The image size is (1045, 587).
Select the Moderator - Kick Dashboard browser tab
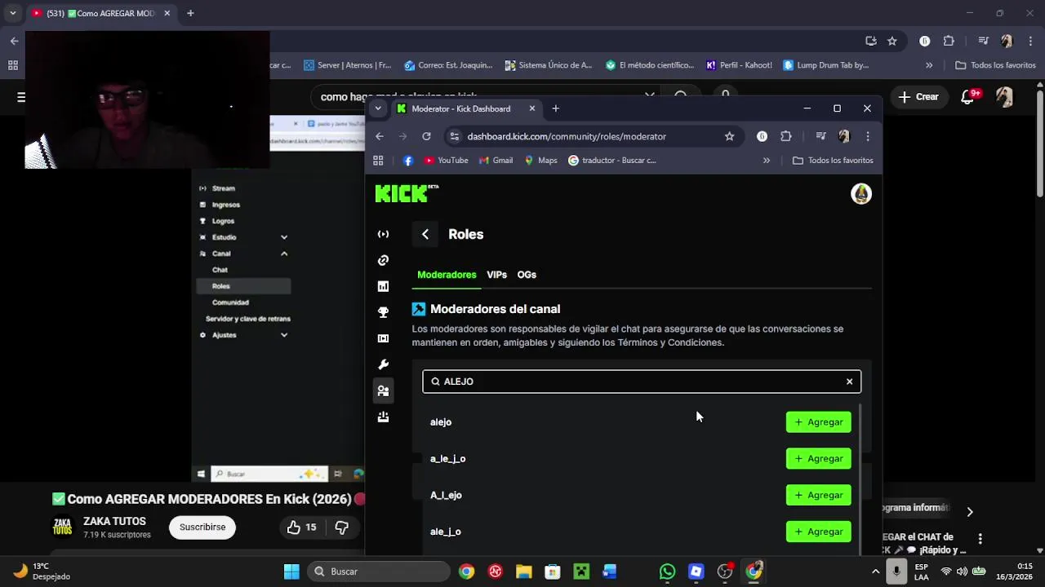[465, 108]
